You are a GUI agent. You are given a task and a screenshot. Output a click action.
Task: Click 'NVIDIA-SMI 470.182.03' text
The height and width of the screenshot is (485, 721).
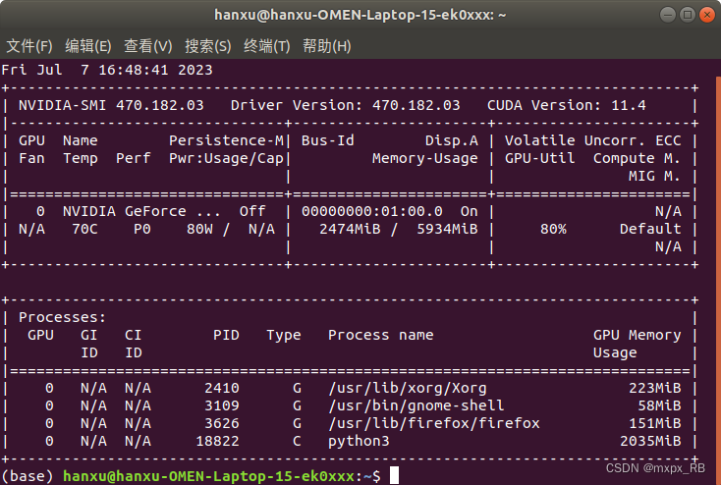(111, 105)
